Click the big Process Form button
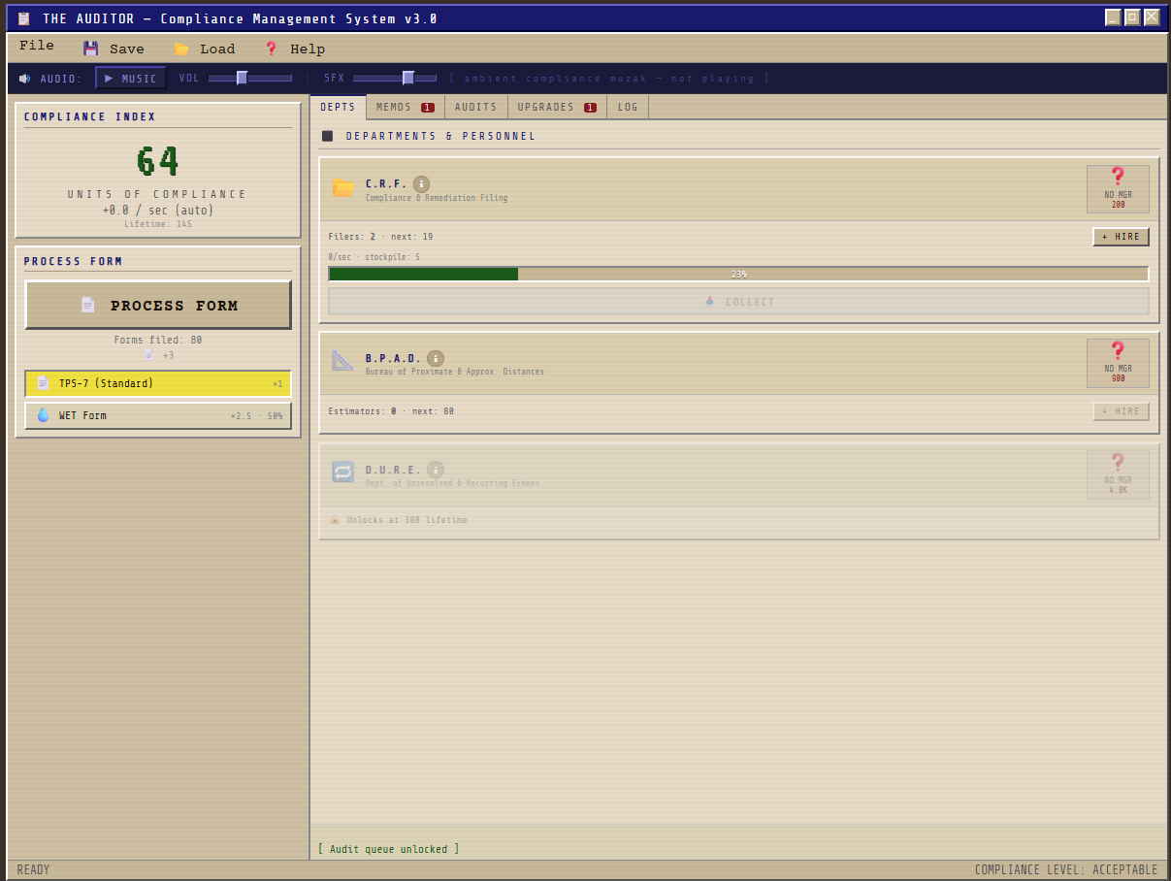The width and height of the screenshot is (1171, 881). pyautogui.click(x=158, y=305)
